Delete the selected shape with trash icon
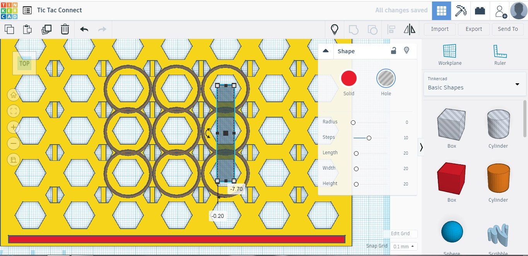Viewport: 528px width, 256px height. pyautogui.click(x=65, y=29)
